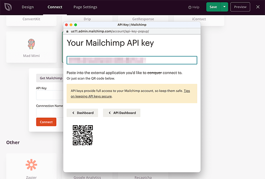Click the Get Mailchimp API key button
This screenshot has height=179, width=265.
pyautogui.click(x=50, y=78)
